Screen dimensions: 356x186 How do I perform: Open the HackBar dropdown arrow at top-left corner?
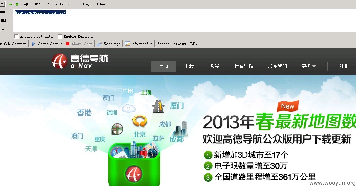[2, 4]
